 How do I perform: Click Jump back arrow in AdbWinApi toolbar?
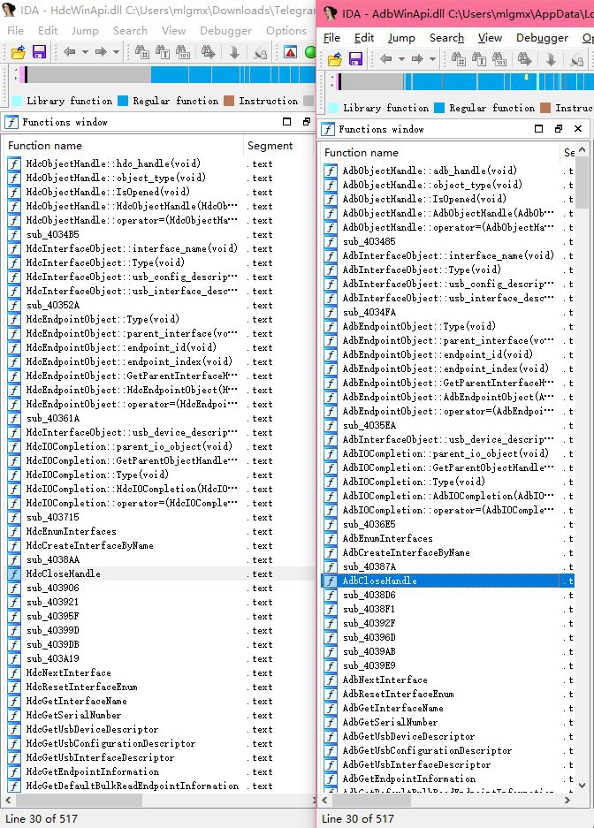(386, 58)
